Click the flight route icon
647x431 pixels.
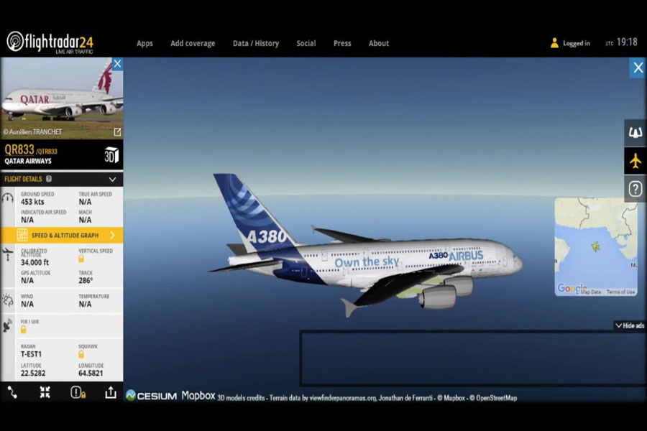(12, 392)
